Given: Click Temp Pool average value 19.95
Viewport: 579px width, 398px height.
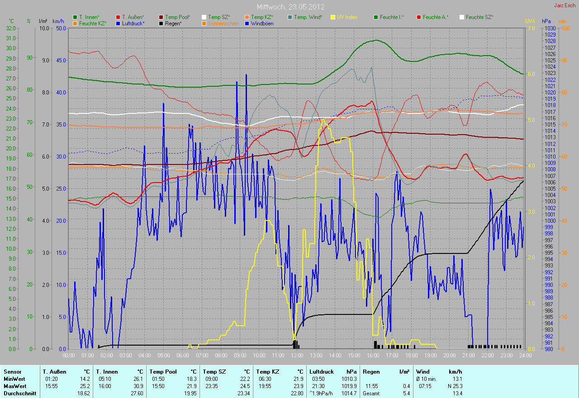Looking at the screenshot, I should point(190,393).
